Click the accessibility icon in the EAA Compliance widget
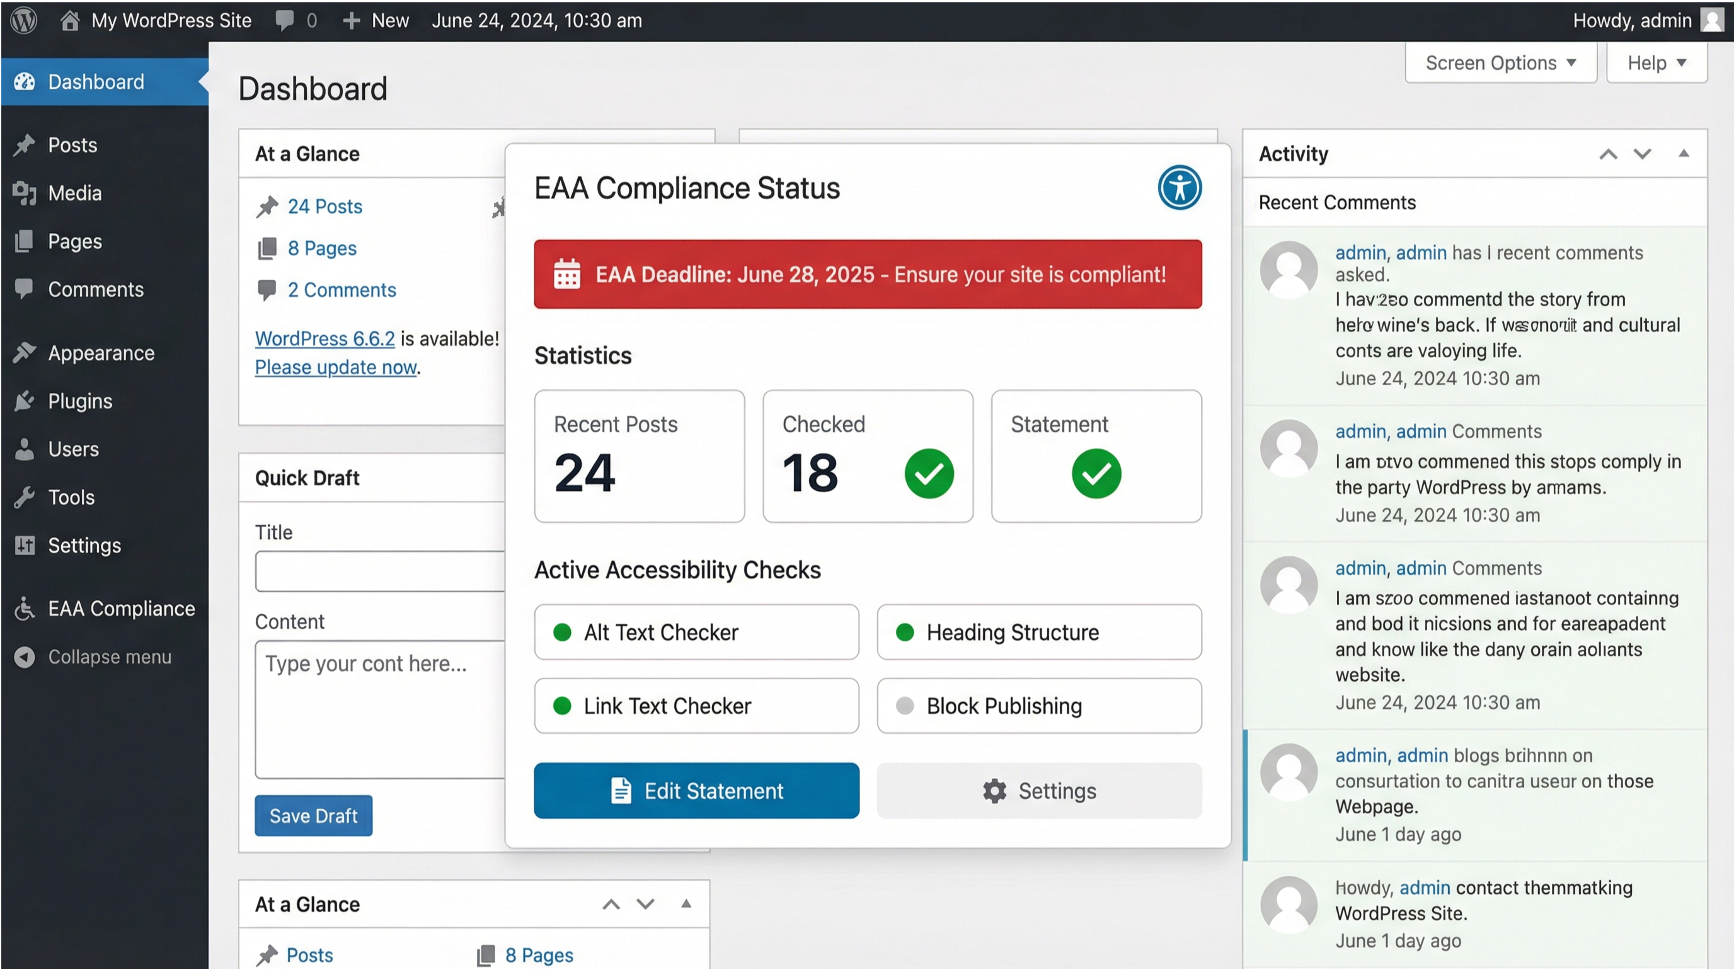The width and height of the screenshot is (1734, 969). tap(1180, 188)
